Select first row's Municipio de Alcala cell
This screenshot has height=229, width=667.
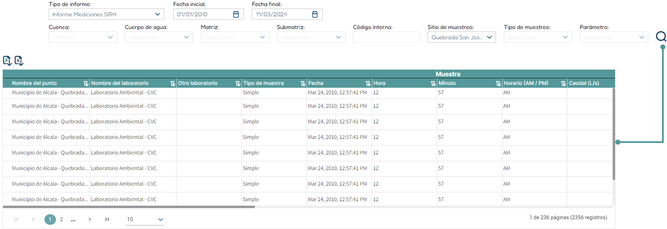[50, 93]
